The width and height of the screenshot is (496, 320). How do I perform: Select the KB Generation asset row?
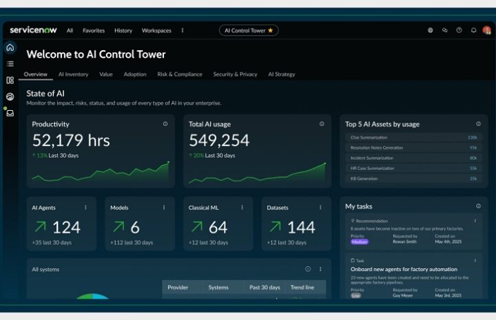pos(414,178)
